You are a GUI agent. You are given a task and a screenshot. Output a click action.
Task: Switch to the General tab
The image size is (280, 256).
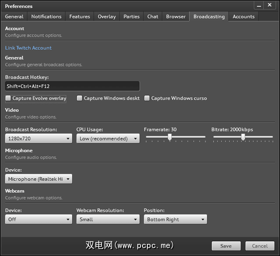14,17
